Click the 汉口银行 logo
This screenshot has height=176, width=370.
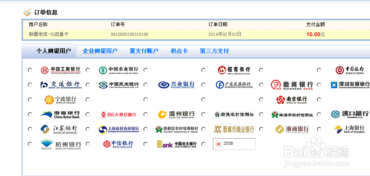pyautogui.click(x=350, y=114)
